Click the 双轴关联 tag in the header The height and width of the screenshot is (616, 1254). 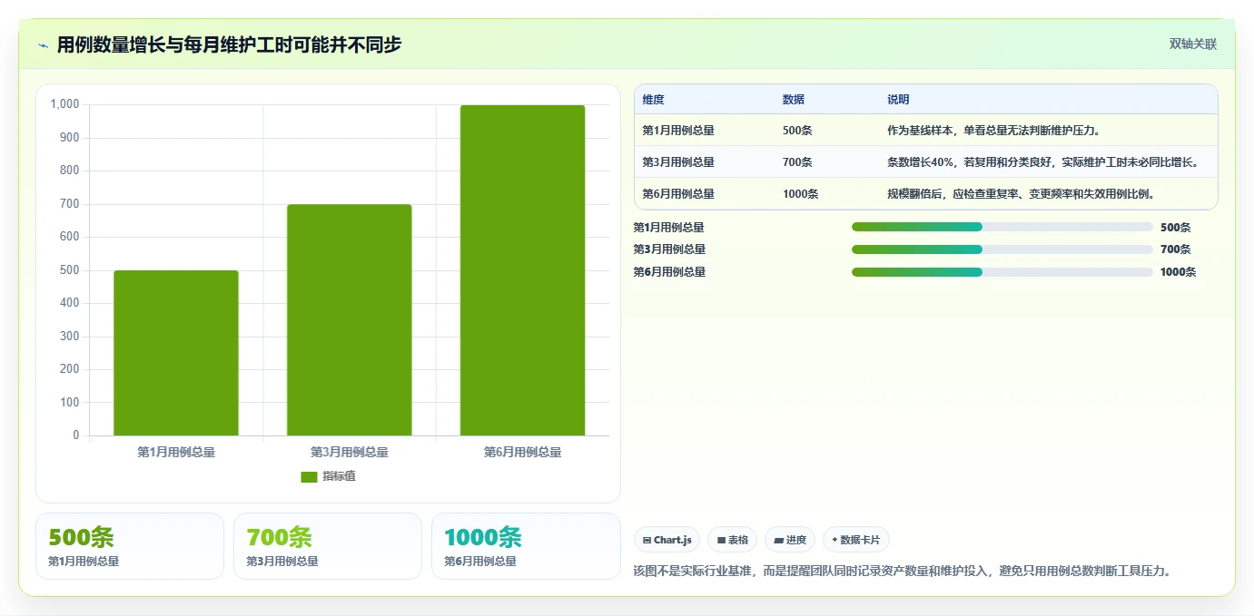click(x=1192, y=44)
